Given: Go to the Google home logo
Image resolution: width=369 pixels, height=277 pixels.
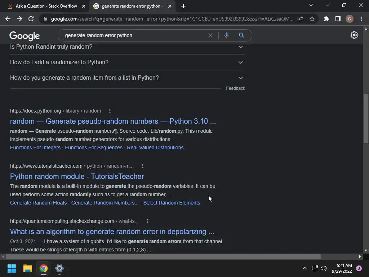Looking at the screenshot, I should pos(25,36).
